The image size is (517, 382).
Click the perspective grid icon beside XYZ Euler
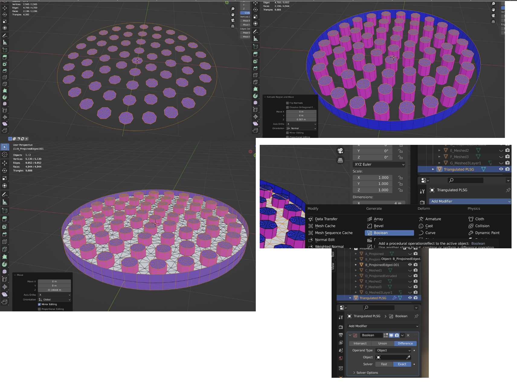click(x=340, y=160)
